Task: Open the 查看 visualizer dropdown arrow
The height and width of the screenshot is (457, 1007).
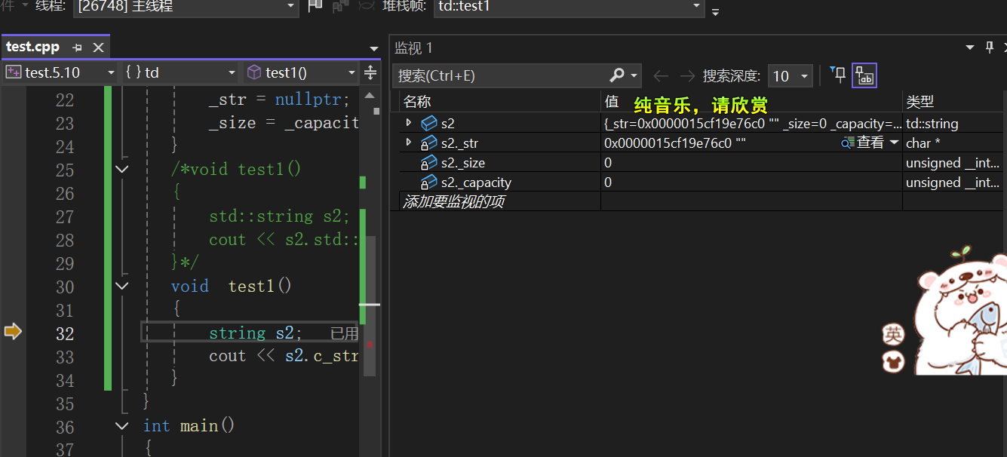Action: 895,143
